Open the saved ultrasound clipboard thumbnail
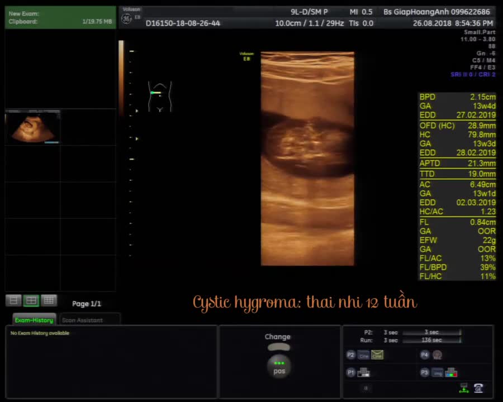Viewport: 503px width, 402px height. [x=33, y=127]
